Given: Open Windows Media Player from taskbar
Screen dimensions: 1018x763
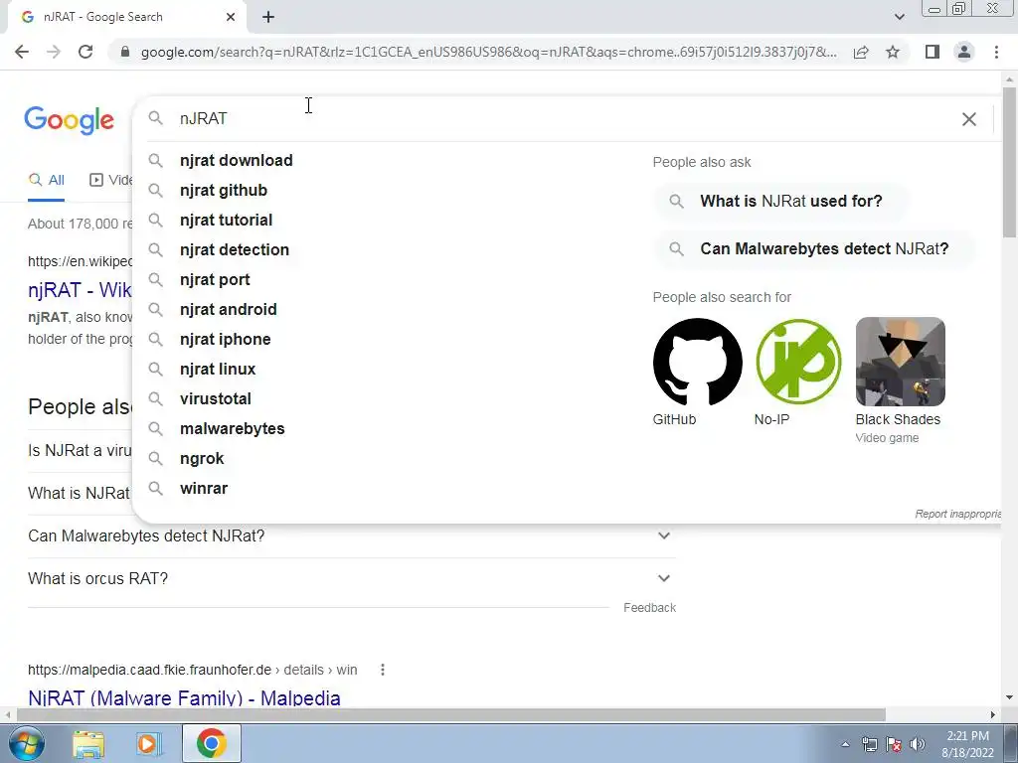Looking at the screenshot, I should pos(147,743).
